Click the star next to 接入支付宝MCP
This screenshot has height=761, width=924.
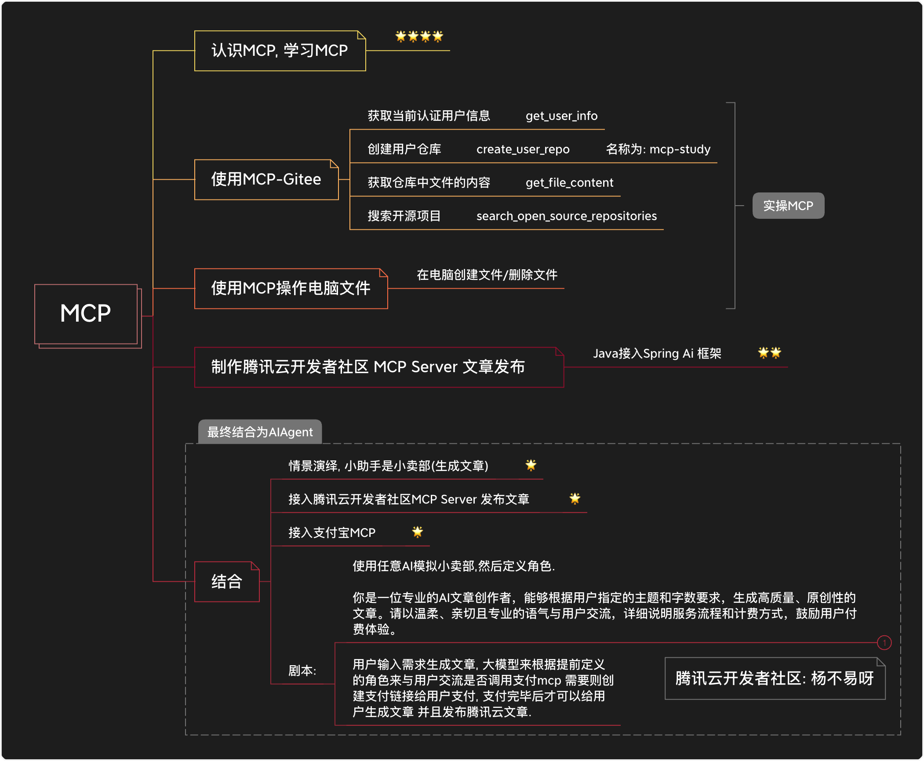pos(418,532)
